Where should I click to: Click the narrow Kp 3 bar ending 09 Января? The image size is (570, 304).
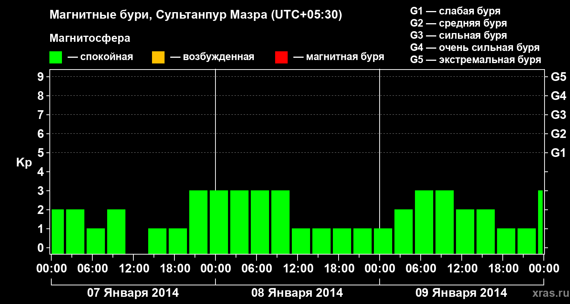(540, 222)
